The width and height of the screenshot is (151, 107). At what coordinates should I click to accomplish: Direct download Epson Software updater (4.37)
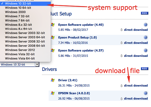136,56
